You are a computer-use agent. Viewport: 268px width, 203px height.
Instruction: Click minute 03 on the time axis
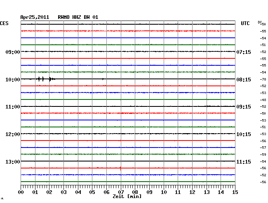[x=64, y=192]
